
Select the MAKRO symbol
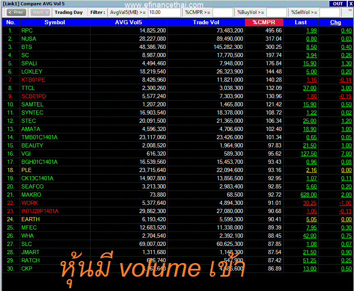point(31,195)
